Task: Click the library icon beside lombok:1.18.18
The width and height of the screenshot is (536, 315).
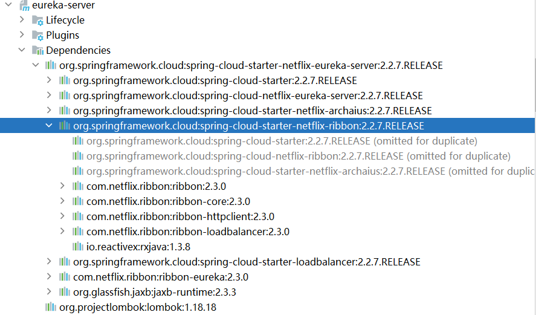Action: tap(51, 307)
